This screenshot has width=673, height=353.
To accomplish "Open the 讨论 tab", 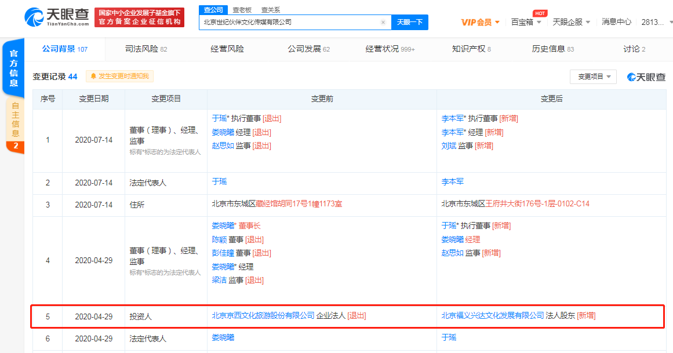I will (x=634, y=49).
